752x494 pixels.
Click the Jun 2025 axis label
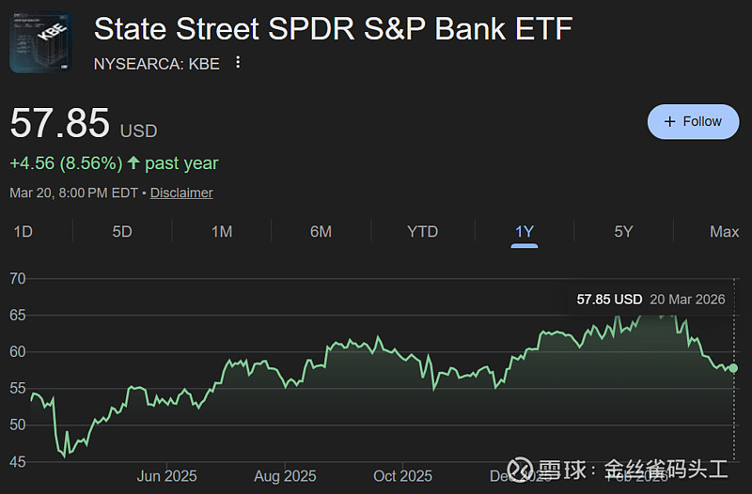click(x=166, y=476)
